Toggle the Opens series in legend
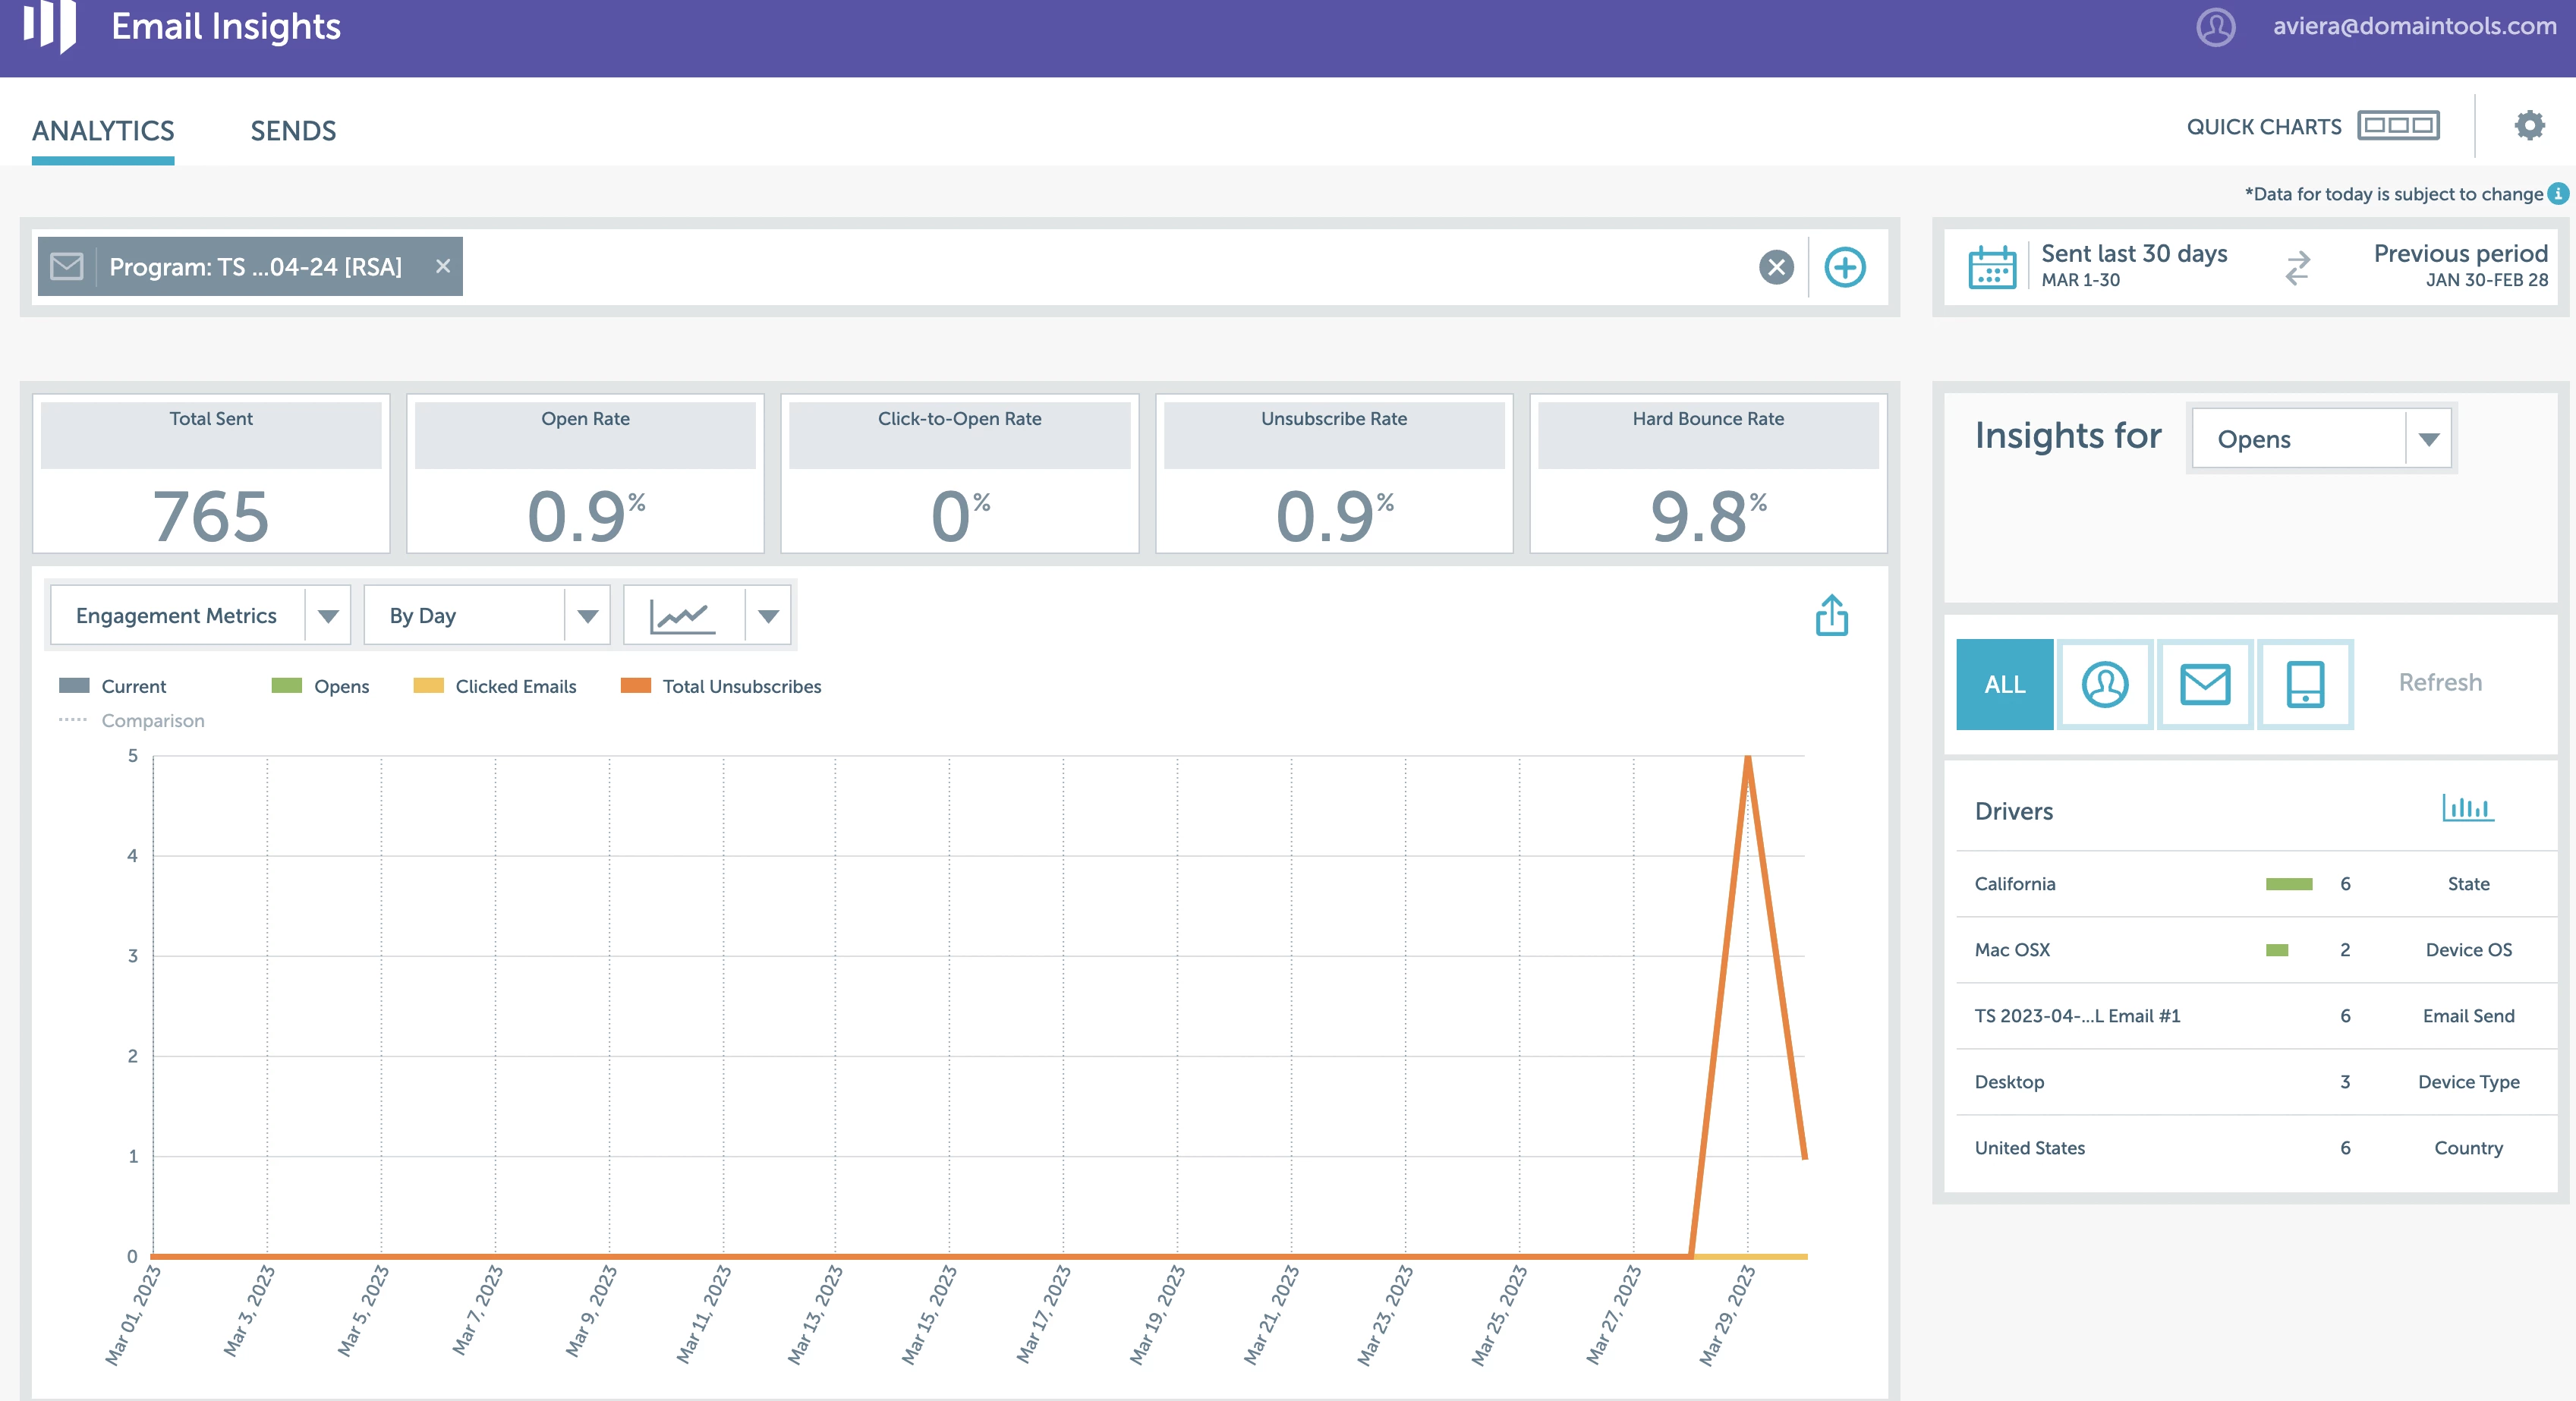Image resolution: width=2576 pixels, height=1401 pixels. tap(320, 686)
